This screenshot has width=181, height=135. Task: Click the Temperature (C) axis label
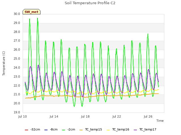coord(4,63)
